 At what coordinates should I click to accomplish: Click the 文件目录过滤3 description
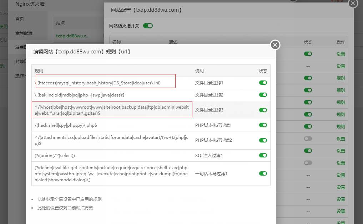pos(209,110)
